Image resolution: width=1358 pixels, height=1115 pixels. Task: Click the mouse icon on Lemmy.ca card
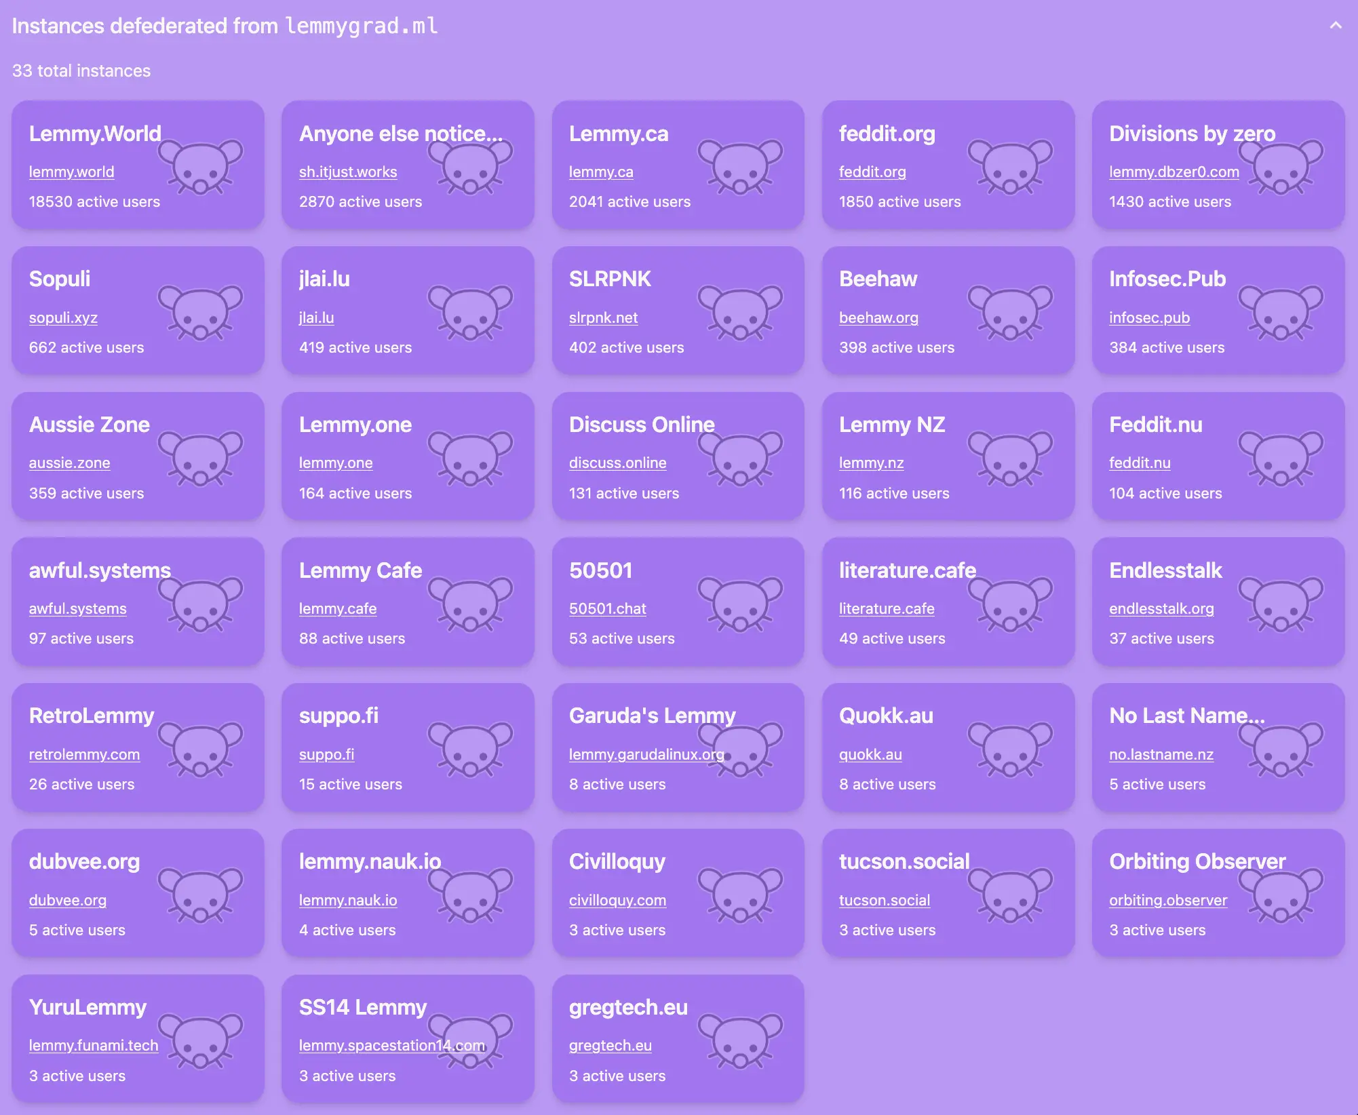(741, 166)
